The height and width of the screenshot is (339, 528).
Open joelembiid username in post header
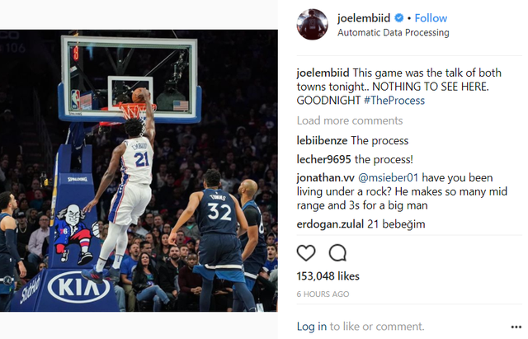pos(364,18)
